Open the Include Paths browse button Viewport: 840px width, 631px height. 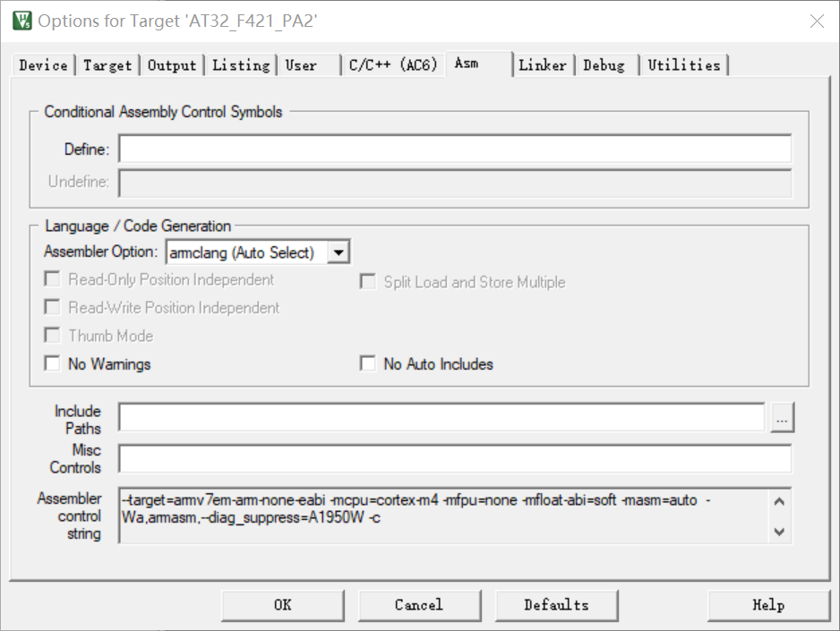pos(782,417)
